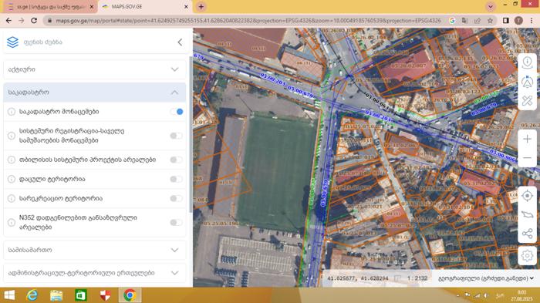
Task: Enable N352 დადგენილებით განსაზღვრული არეალები switch
Action: click(177, 222)
